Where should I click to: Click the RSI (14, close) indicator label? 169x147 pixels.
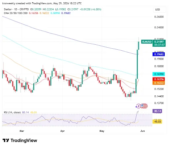(x=12, y=112)
